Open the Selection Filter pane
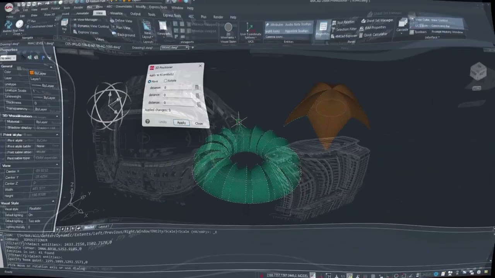 click(x=343, y=29)
